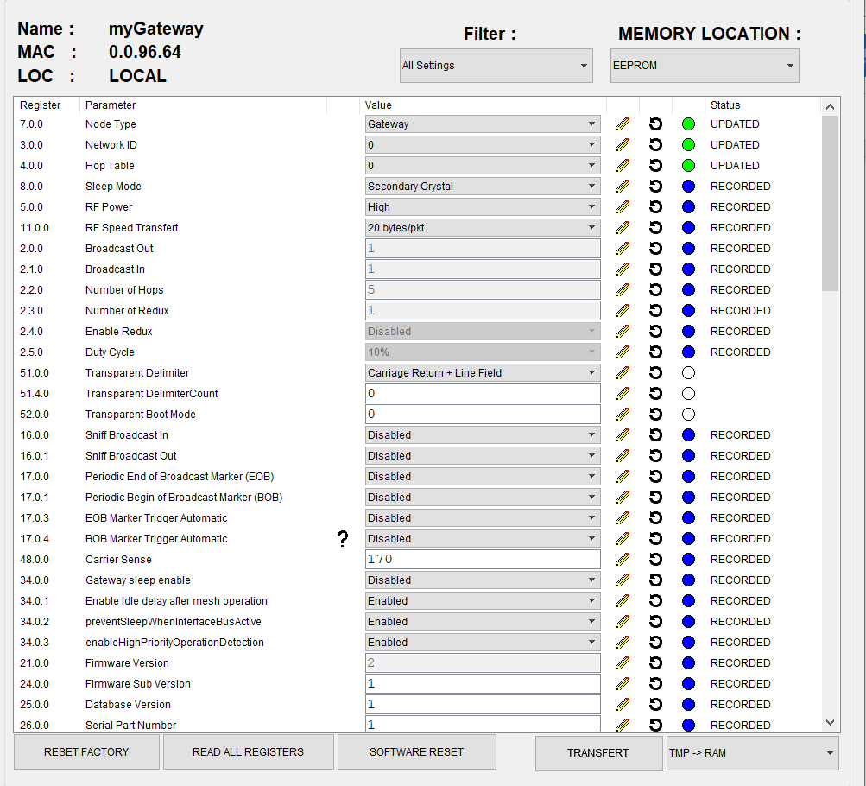Click the green status circle for Node Type
The height and width of the screenshot is (786, 866).
pyautogui.click(x=688, y=124)
